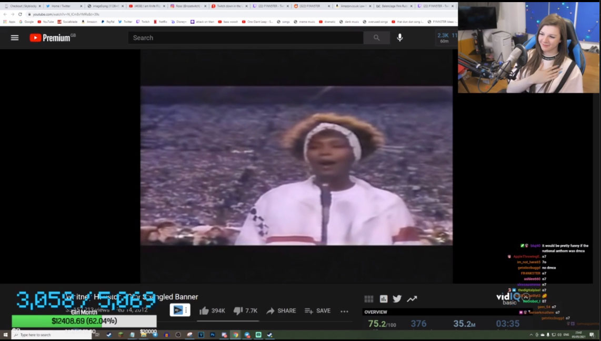Reload the page in Chrome
The width and height of the screenshot is (601, 341).
(20, 14)
